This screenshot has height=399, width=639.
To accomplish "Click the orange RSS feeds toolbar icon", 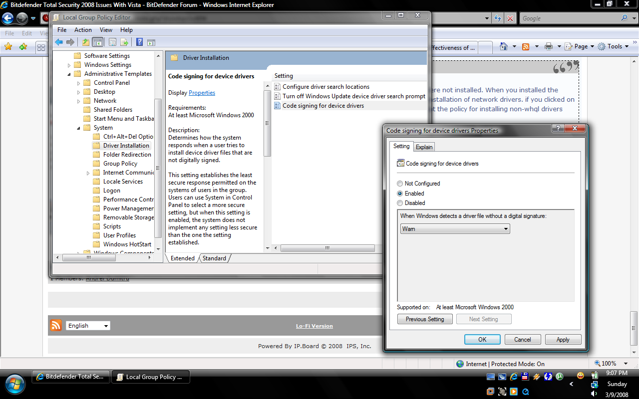I will (525, 46).
